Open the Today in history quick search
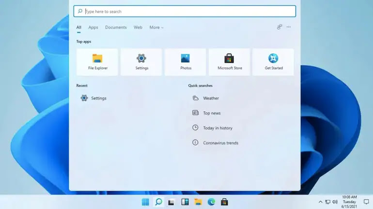Viewport: 373px width, 209px height. (212, 128)
